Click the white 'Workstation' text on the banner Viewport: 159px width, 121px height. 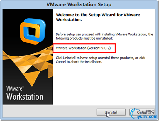click(25, 97)
